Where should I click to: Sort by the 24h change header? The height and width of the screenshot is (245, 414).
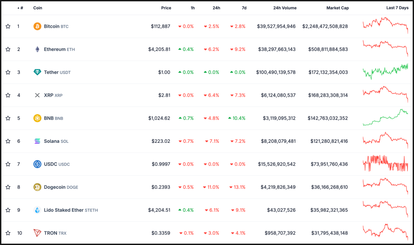216,8
